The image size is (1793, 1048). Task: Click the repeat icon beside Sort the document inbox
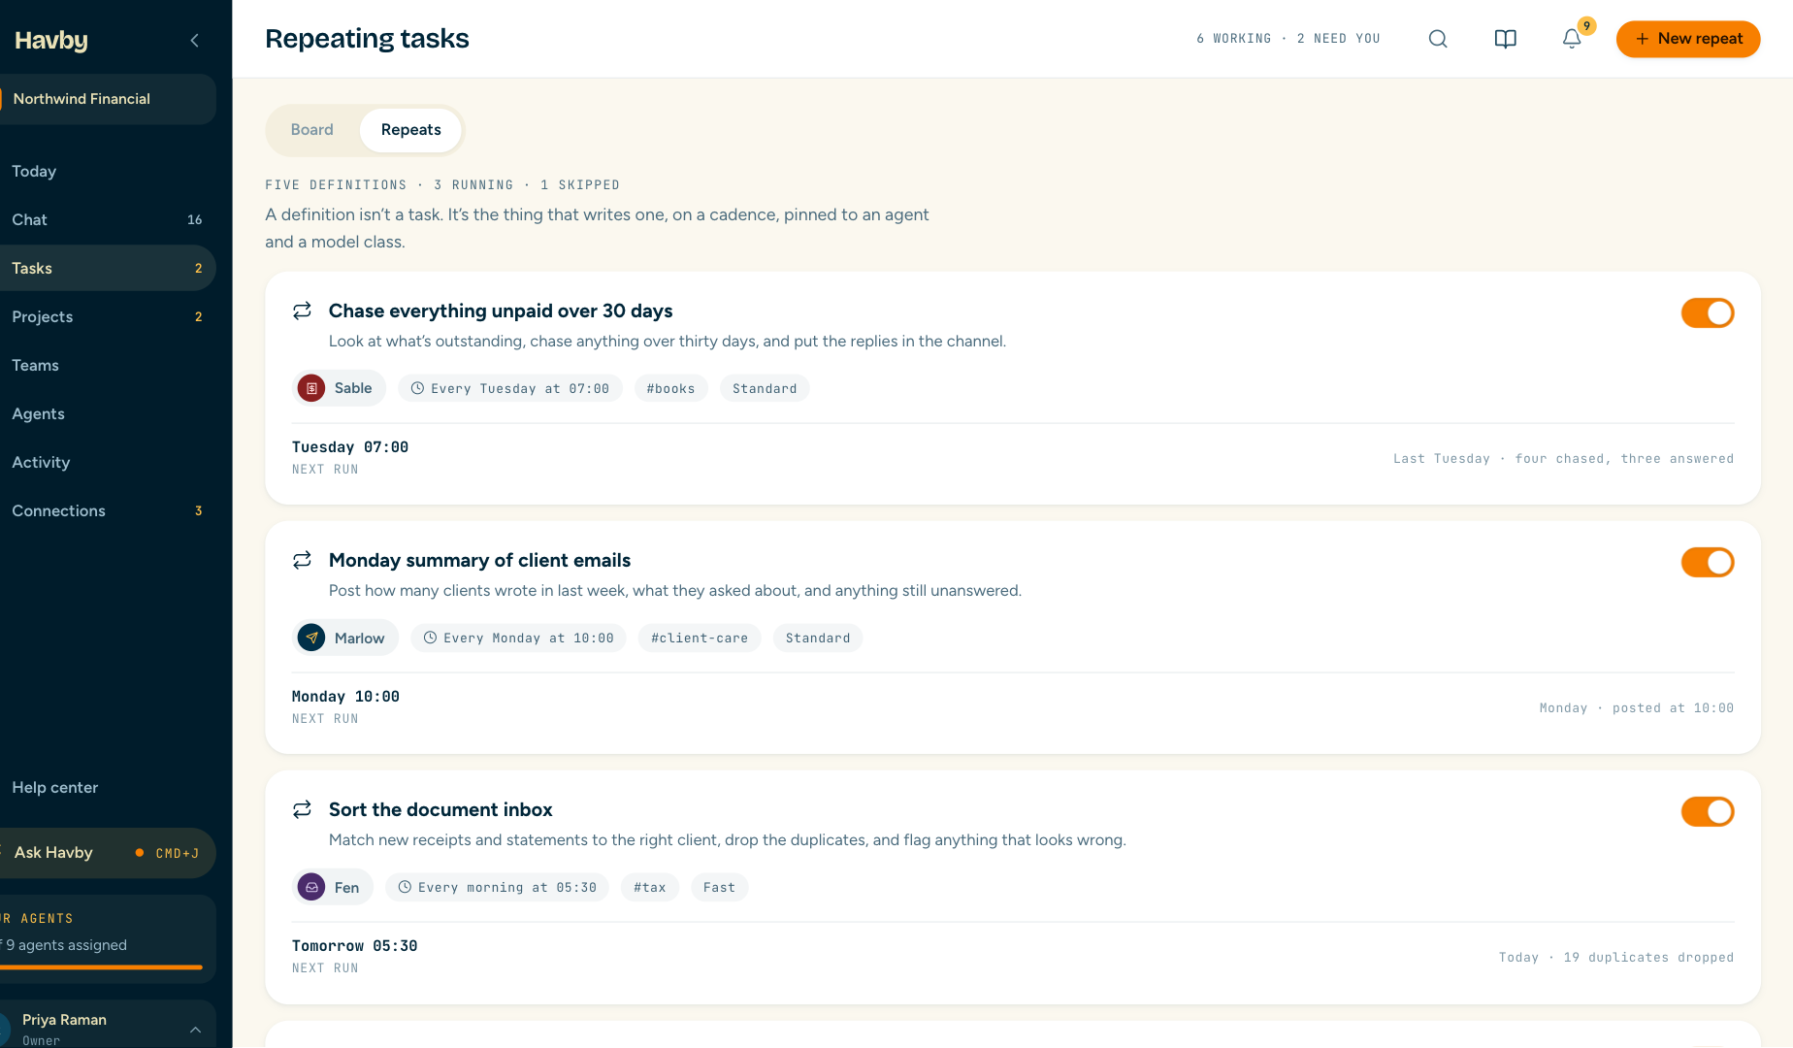[x=303, y=809]
